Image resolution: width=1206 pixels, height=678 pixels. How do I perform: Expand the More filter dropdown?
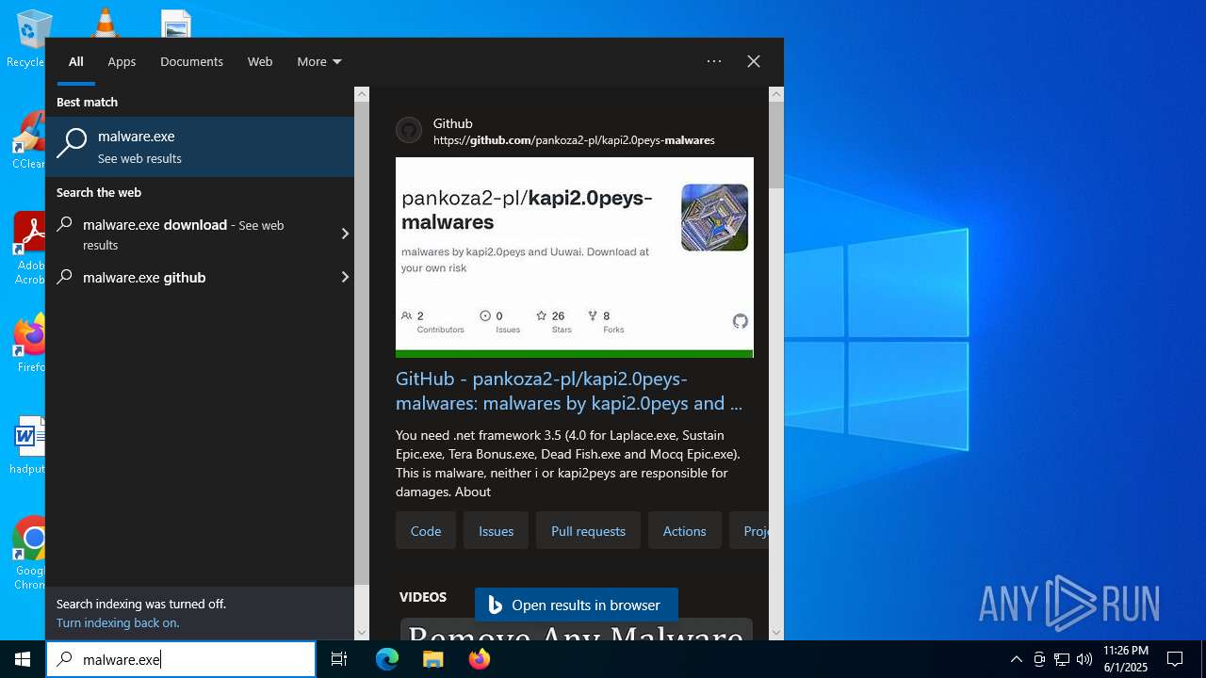click(319, 61)
